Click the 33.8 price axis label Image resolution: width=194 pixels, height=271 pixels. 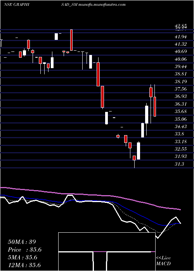pos(179,134)
